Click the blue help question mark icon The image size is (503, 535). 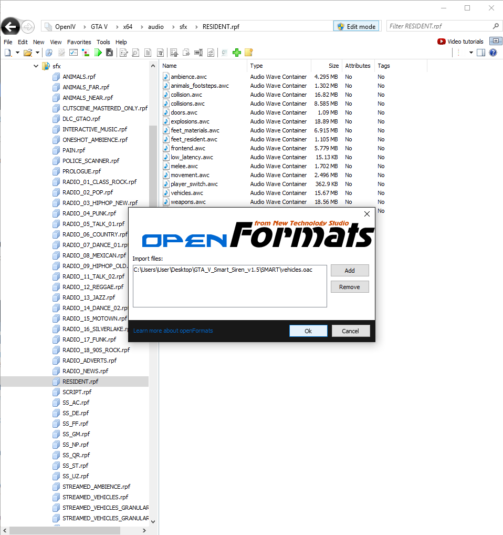(x=493, y=53)
